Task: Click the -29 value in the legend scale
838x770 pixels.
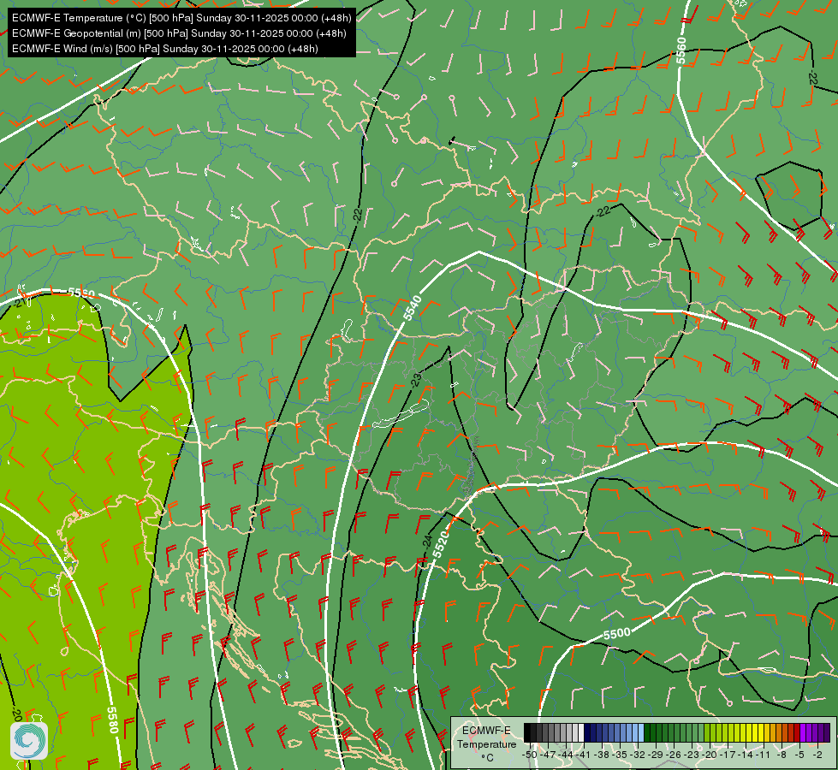Action: (657, 755)
